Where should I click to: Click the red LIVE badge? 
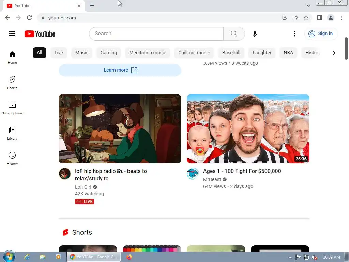pos(85,202)
